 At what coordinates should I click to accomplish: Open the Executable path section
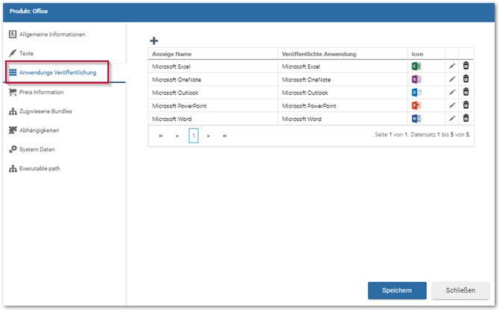click(34, 169)
